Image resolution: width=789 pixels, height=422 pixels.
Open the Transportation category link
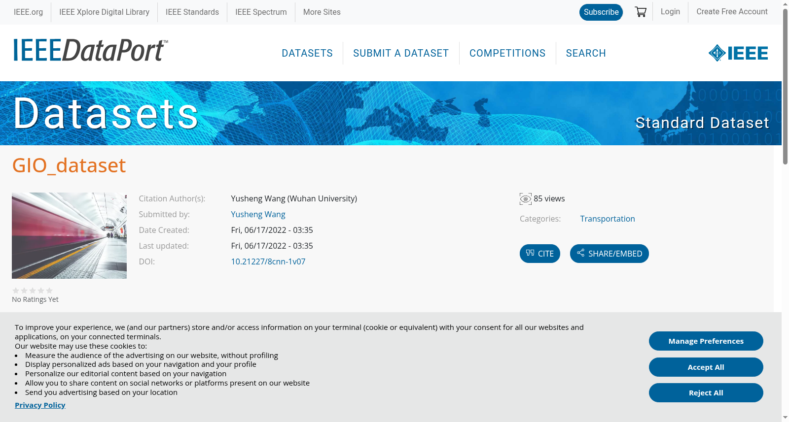pos(608,219)
